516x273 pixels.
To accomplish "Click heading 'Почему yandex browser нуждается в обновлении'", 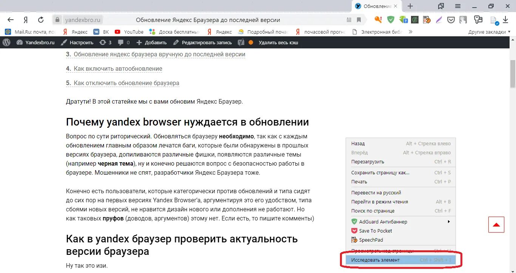I will click(187, 122).
